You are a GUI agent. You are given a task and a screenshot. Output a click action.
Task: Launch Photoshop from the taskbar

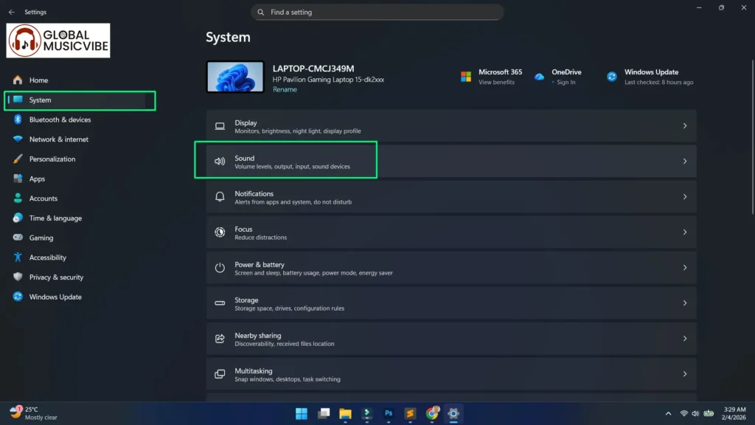(389, 414)
